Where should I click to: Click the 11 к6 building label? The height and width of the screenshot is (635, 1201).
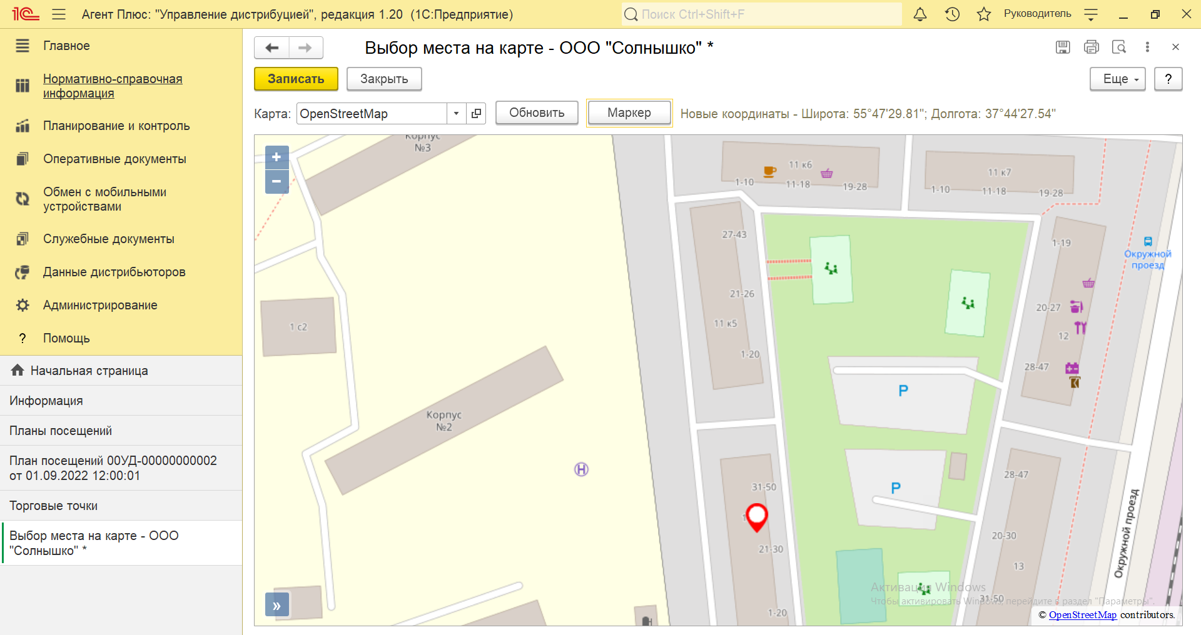tap(800, 165)
